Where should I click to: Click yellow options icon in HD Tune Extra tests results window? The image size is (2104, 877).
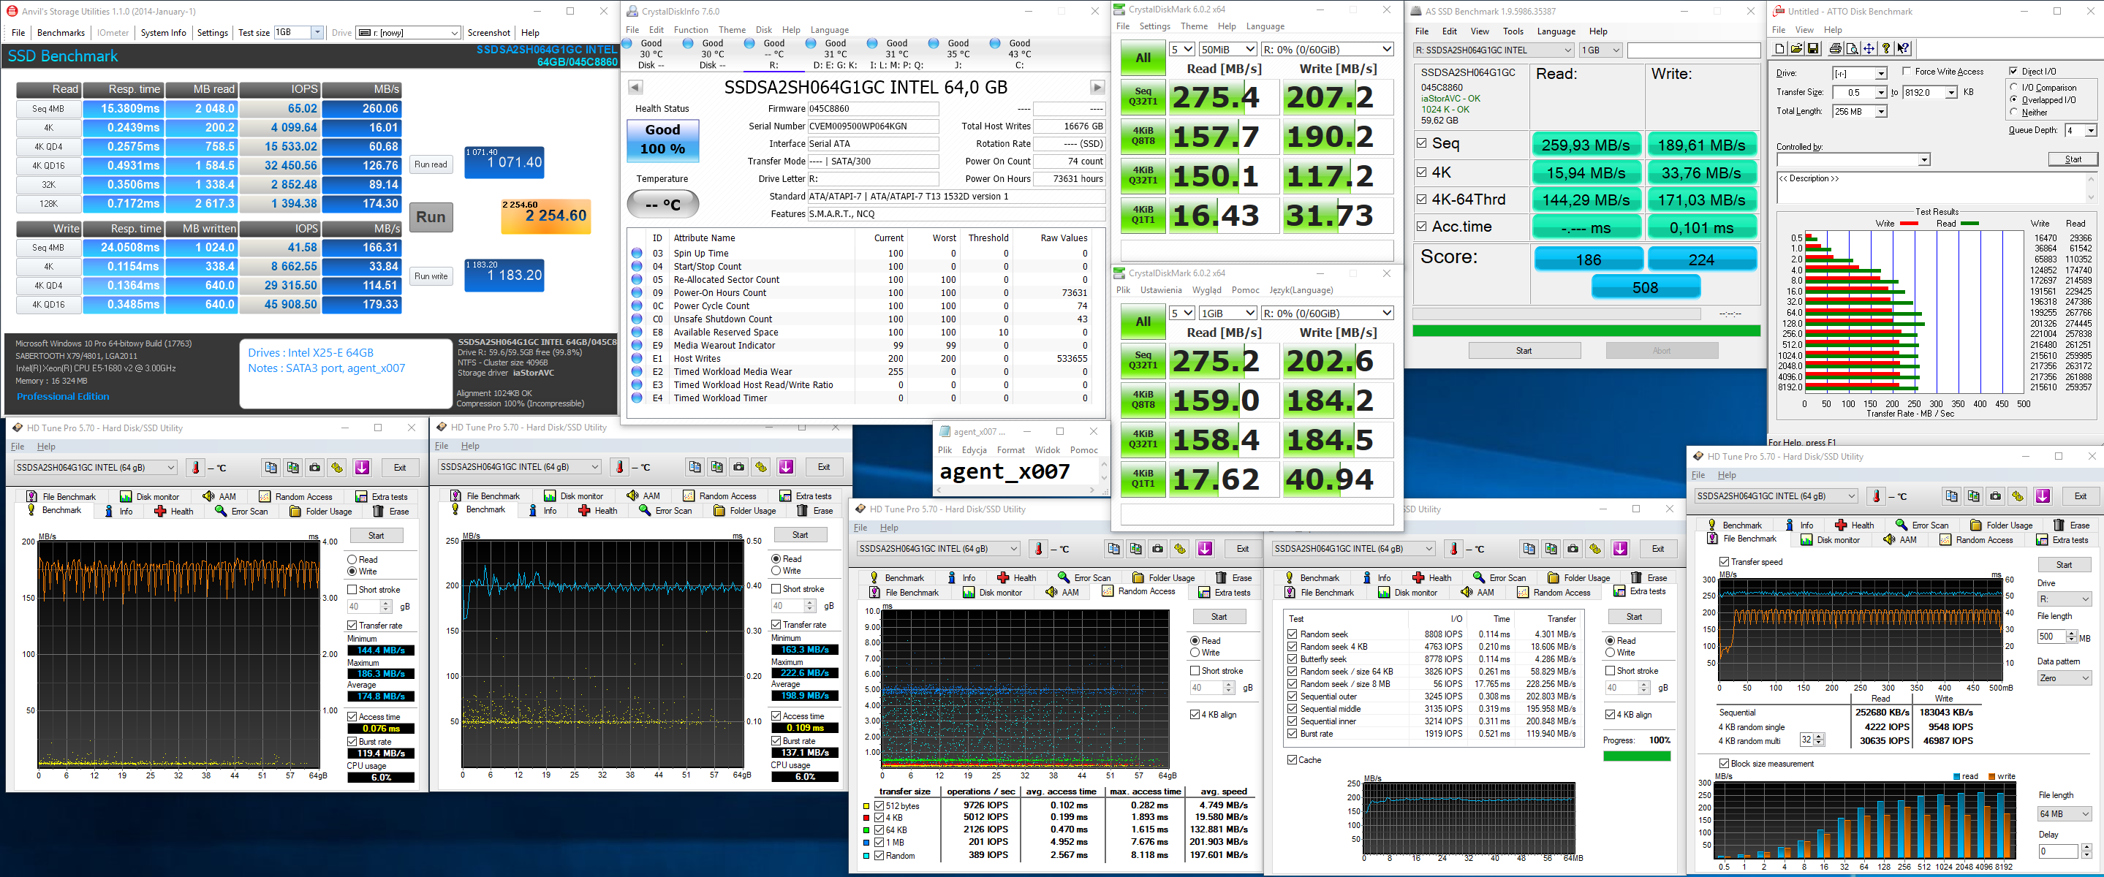coord(1594,549)
